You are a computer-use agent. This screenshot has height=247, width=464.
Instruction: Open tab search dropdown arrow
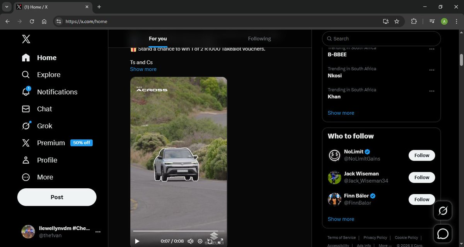7,7
